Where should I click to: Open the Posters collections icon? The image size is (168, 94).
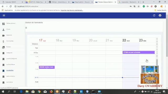[x=3, y=47]
